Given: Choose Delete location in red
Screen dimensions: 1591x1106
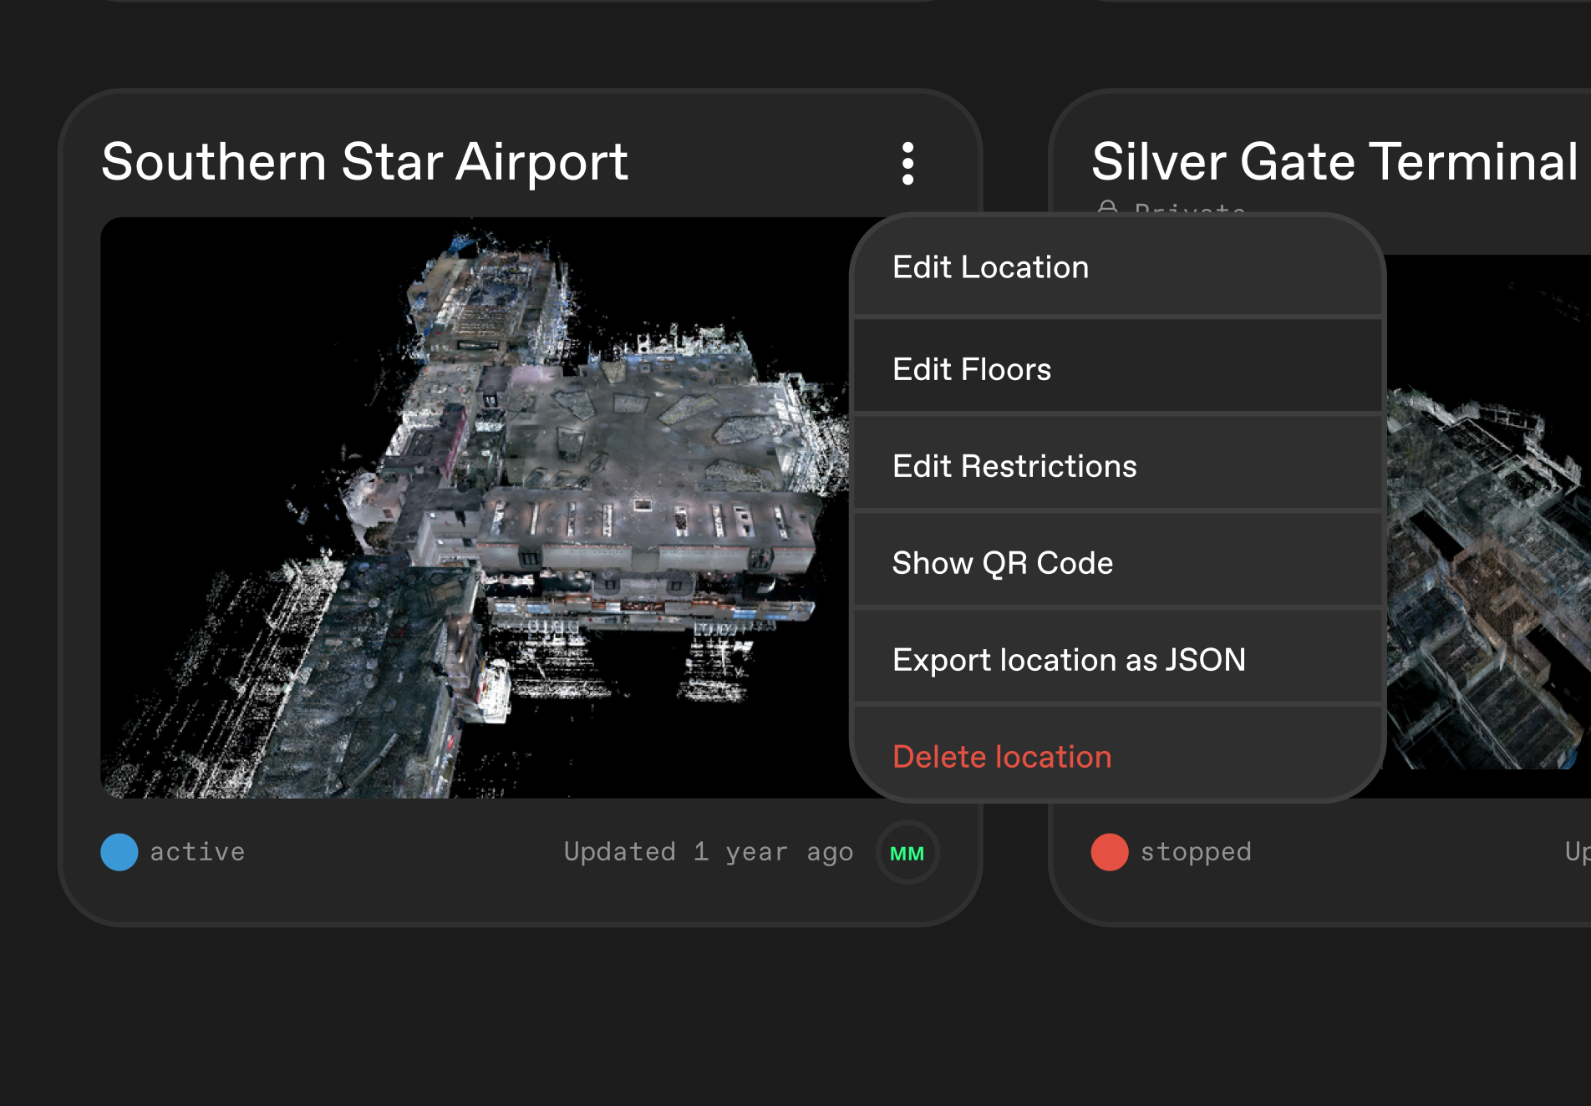Looking at the screenshot, I should pyautogui.click(x=1002, y=757).
